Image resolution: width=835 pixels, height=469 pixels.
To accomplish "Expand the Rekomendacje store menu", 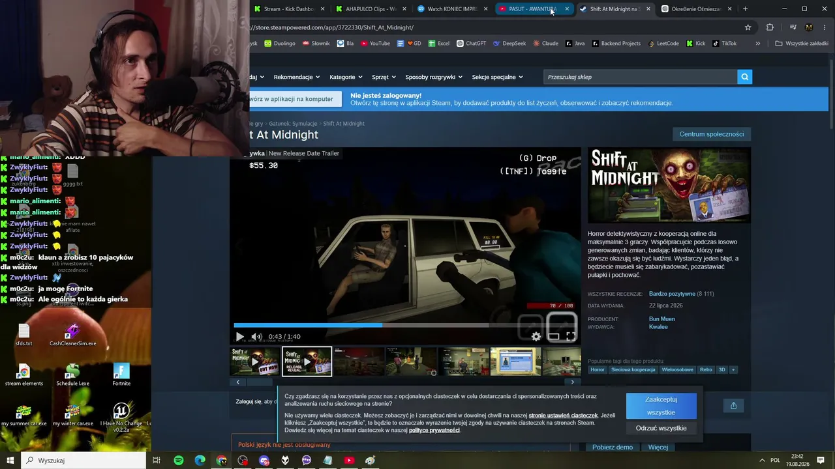I will pos(297,77).
